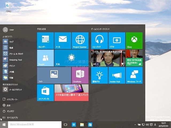Open the ストア (ベータ) Store tile
This screenshot has height=128, width=171.
[x=45, y=93]
